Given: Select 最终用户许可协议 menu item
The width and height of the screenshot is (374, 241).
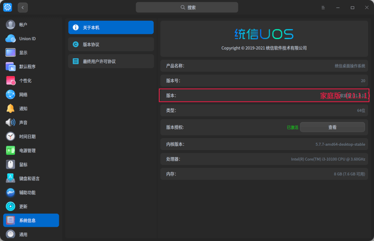Looking at the screenshot, I should 111,61.
